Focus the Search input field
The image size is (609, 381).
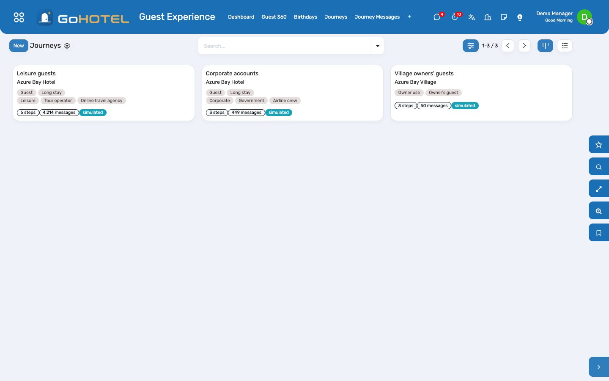click(285, 46)
